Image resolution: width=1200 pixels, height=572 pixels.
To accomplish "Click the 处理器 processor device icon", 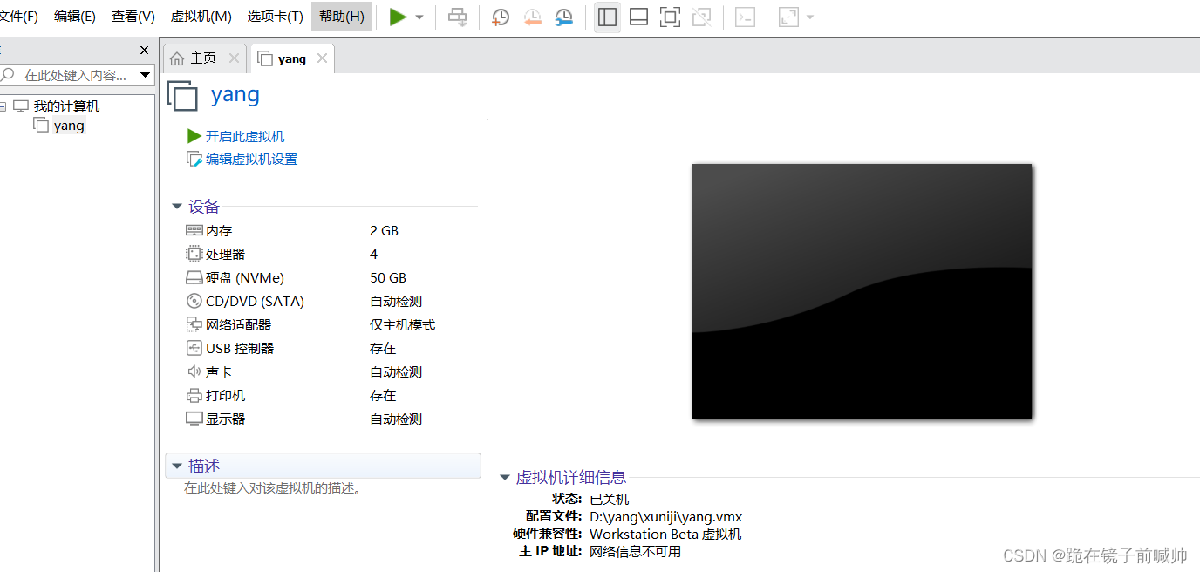I will point(194,254).
